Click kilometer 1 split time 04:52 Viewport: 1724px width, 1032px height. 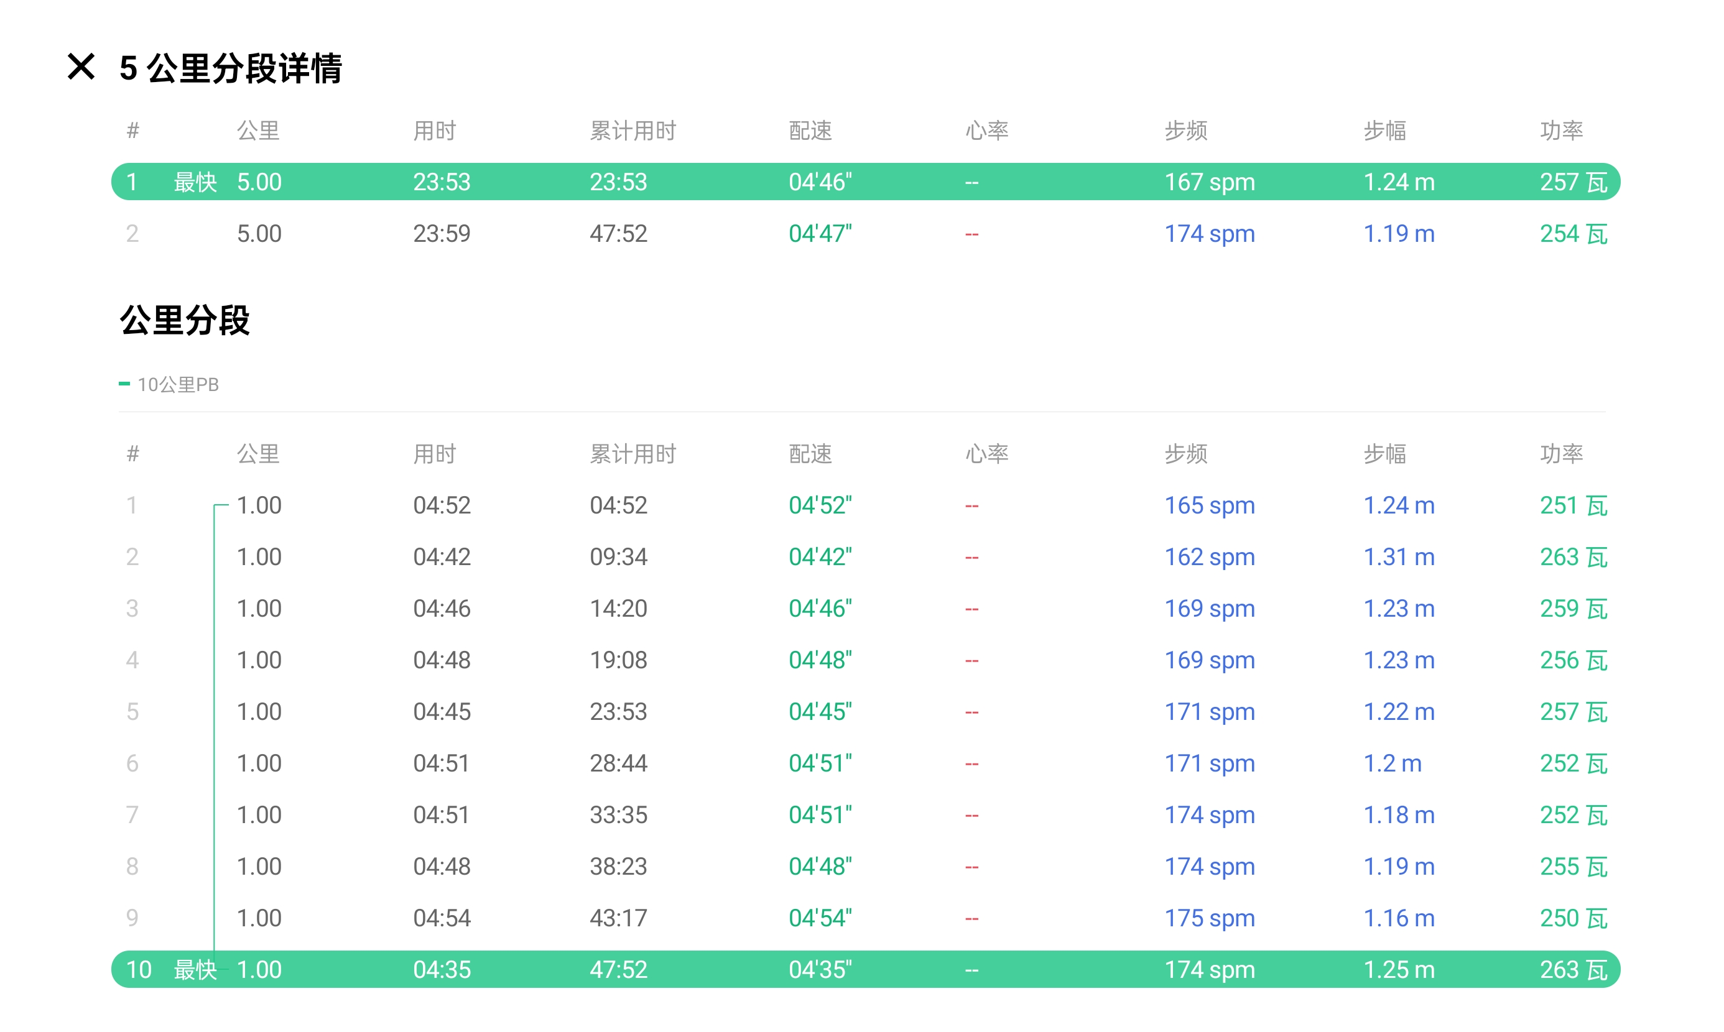tap(441, 505)
